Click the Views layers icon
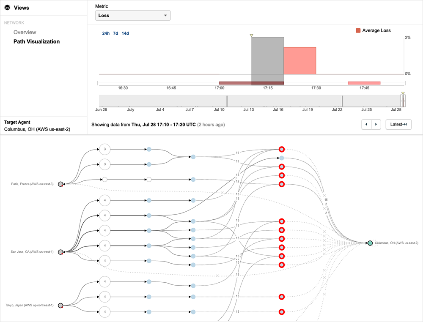 (x=7, y=8)
